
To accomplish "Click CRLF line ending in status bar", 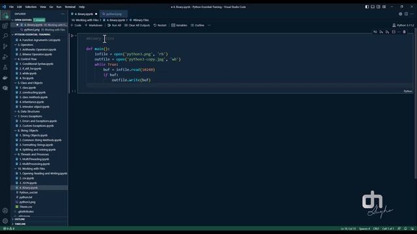I will click(376, 228).
